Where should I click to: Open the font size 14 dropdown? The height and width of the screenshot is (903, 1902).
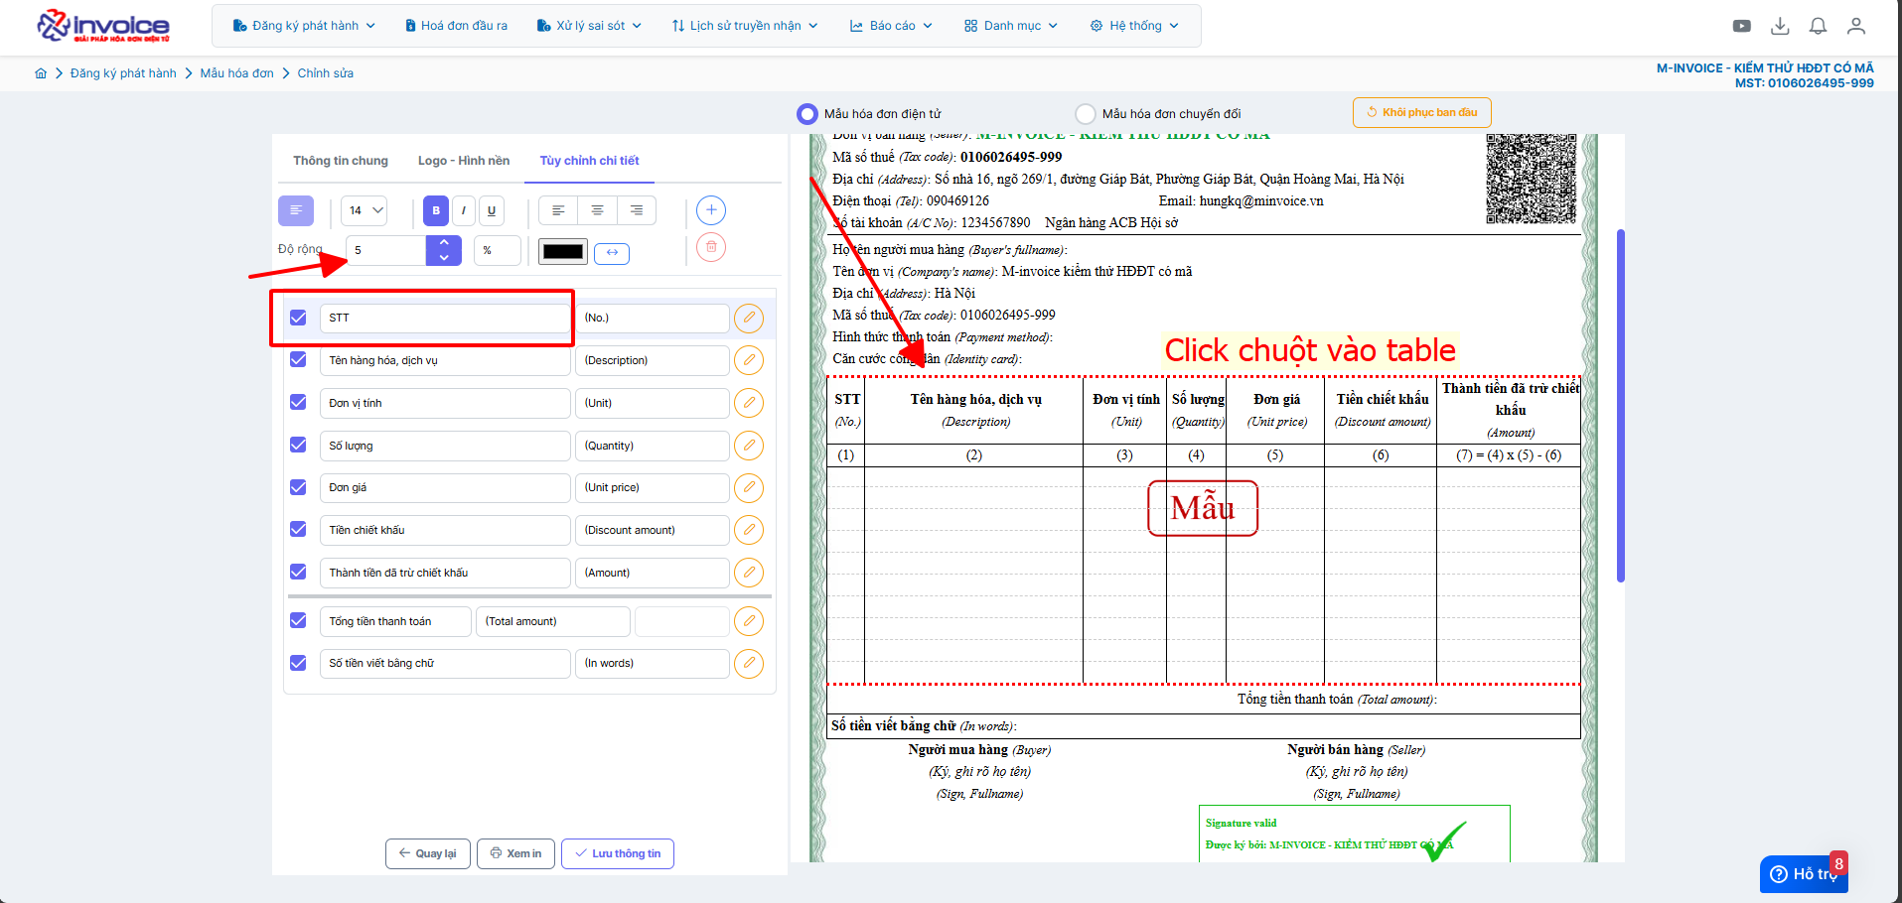coord(364,210)
